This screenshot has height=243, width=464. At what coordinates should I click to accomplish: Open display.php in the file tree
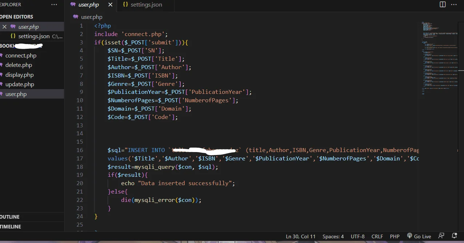pyautogui.click(x=19, y=75)
